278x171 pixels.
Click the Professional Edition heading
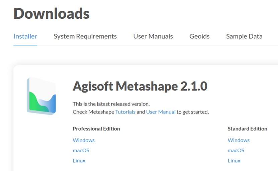point(96,129)
